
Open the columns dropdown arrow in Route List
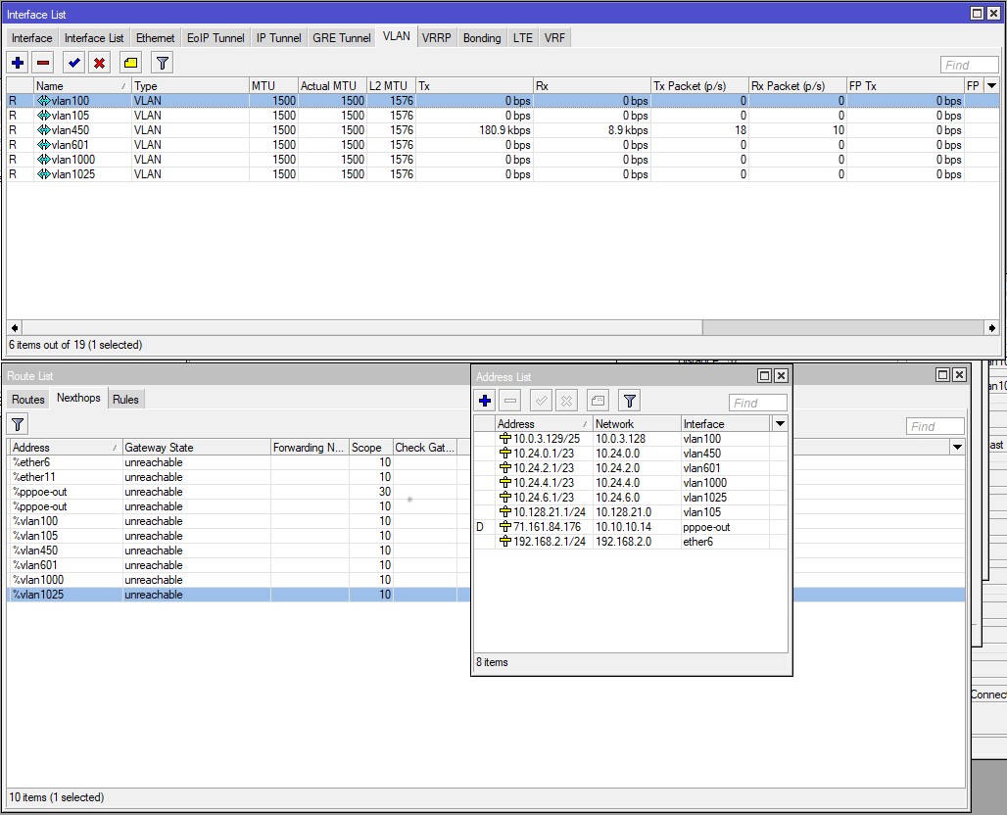957,447
